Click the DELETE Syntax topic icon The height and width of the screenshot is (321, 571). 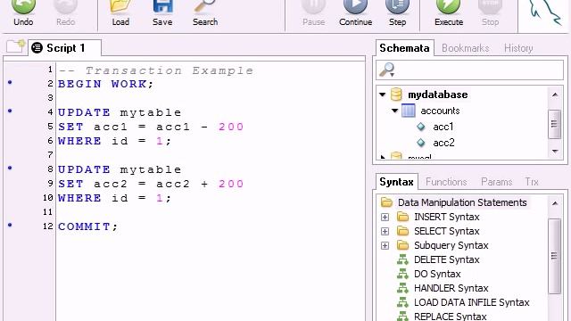(x=402, y=259)
